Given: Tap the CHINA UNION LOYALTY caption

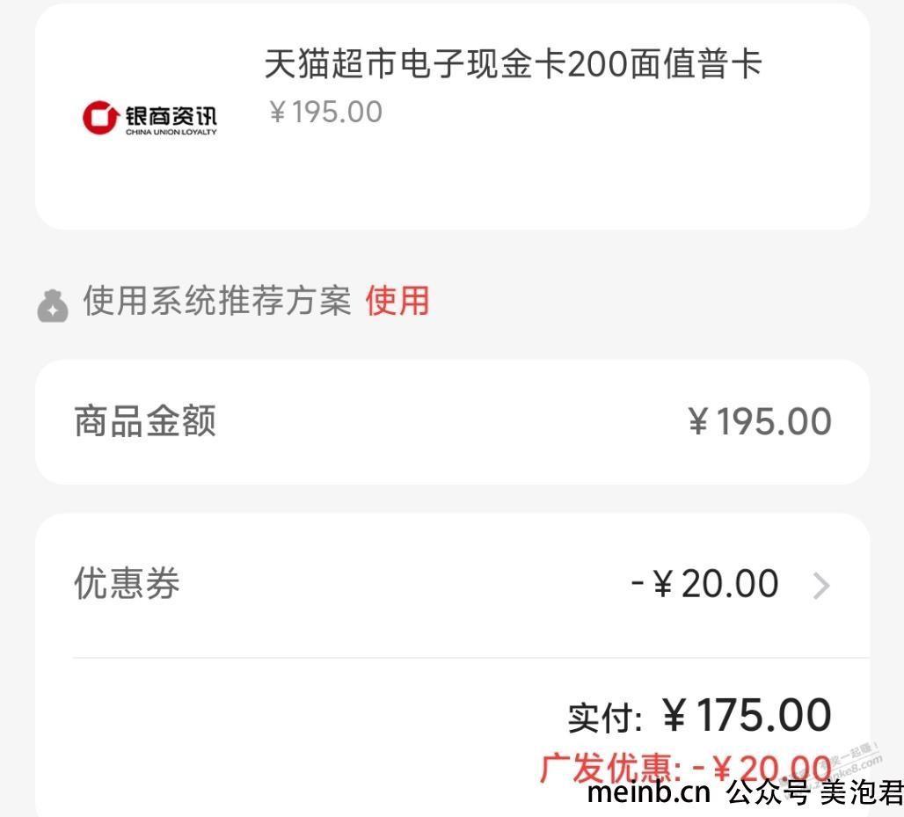Looking at the screenshot, I should 171,132.
